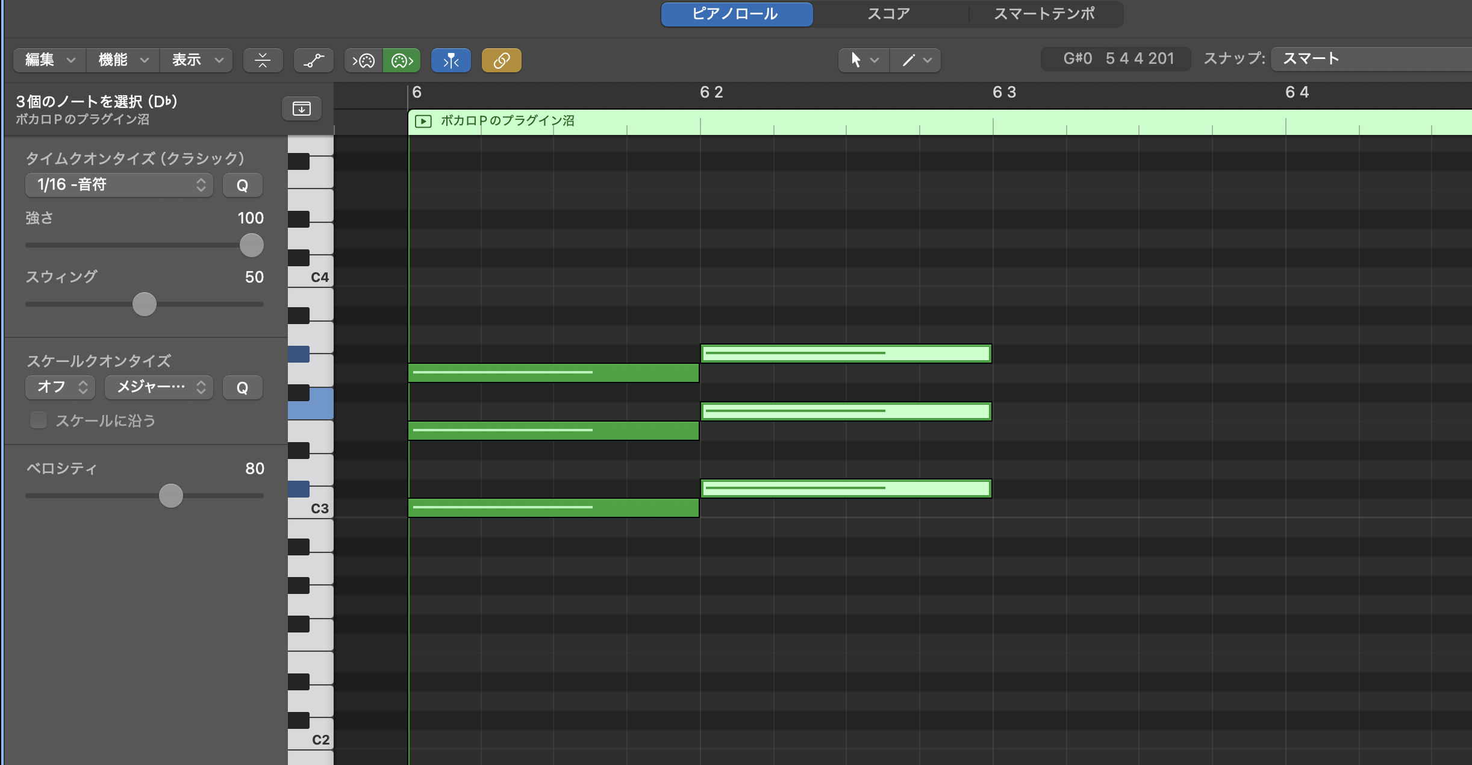Click ruler marker 6 4

(1297, 92)
